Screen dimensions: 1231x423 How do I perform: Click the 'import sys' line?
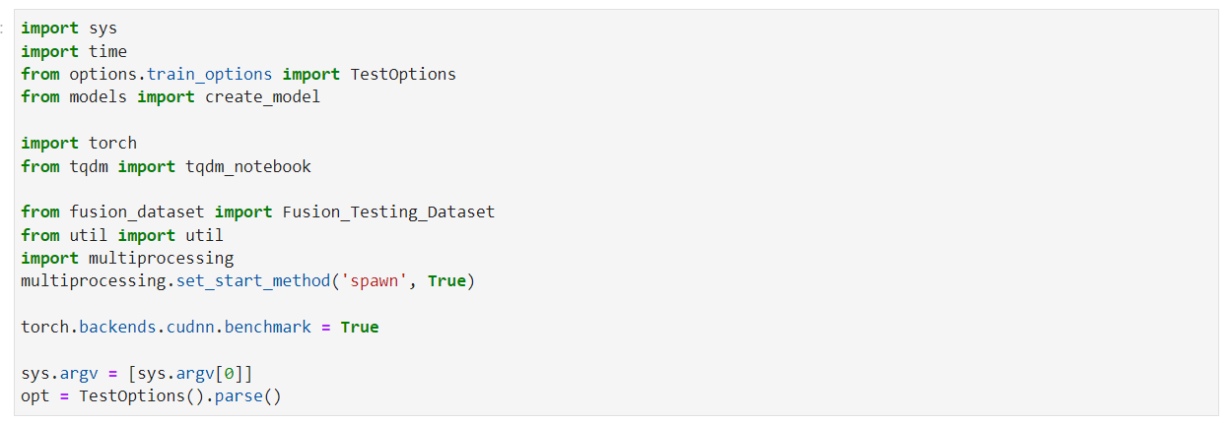coord(68,29)
